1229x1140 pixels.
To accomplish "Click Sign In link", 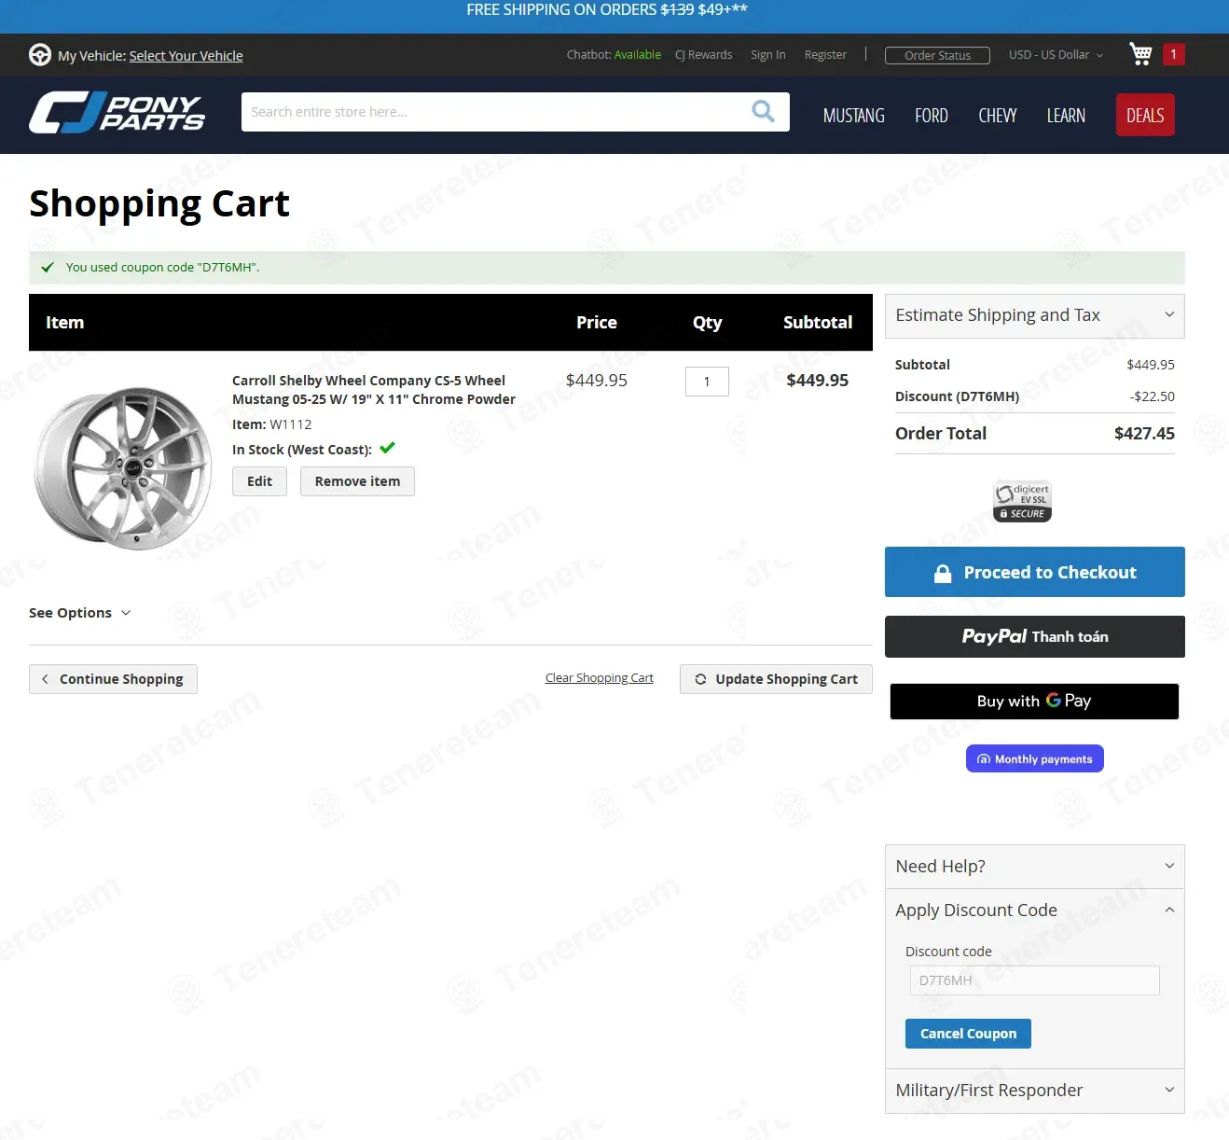I will pyautogui.click(x=768, y=55).
